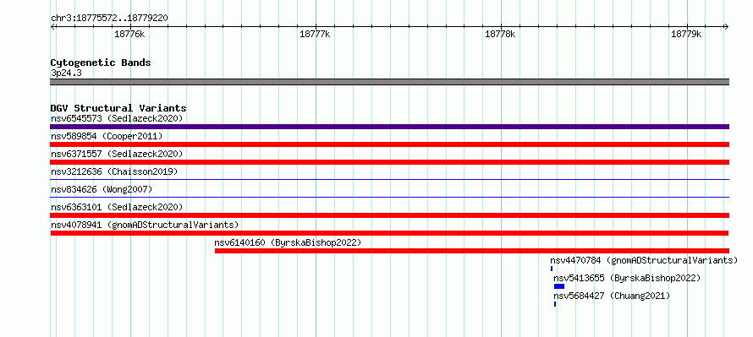Click the chr3:18775572..18779220 region label

click(109, 19)
